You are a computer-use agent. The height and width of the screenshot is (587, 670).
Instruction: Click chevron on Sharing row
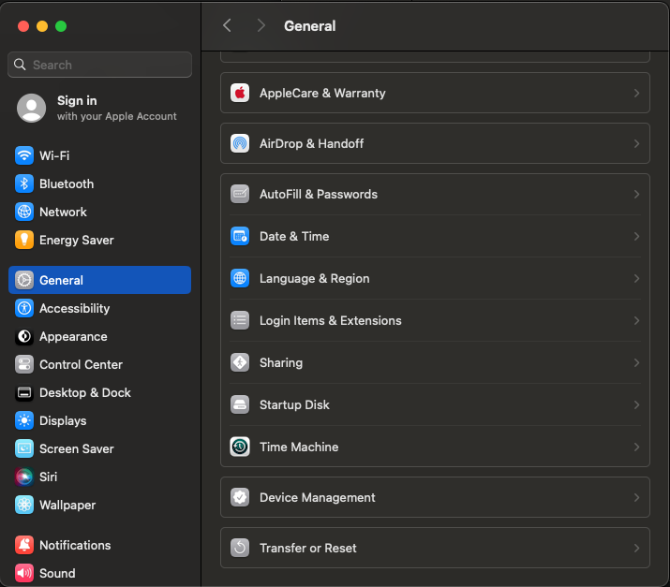[x=636, y=362]
